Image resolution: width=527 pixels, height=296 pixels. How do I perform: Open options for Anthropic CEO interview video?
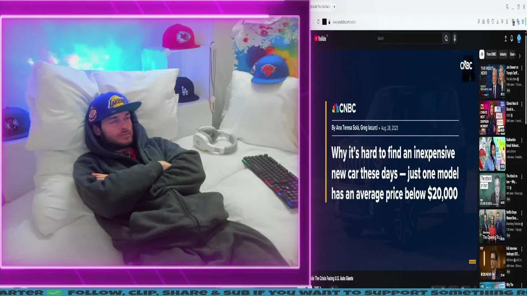pyautogui.click(x=522, y=249)
